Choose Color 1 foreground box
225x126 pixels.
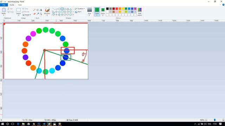[97, 12]
